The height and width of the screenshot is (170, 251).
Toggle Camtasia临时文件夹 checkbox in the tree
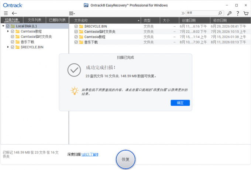tap(13, 37)
